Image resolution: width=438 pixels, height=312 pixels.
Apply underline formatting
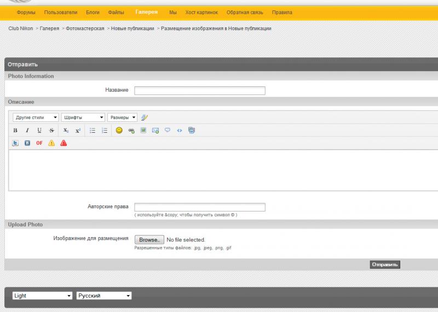coord(39,130)
